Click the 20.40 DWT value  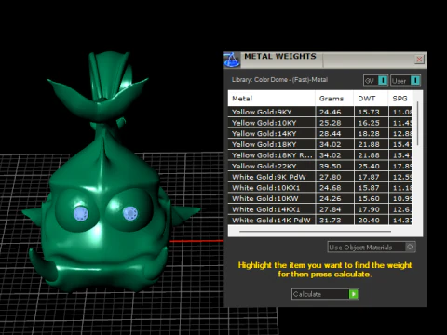pyautogui.click(x=369, y=221)
